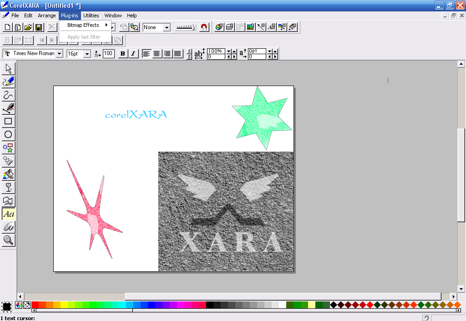Viewport: 466px width, 321px height.
Task: Create a new document
Action: [x=7, y=27]
